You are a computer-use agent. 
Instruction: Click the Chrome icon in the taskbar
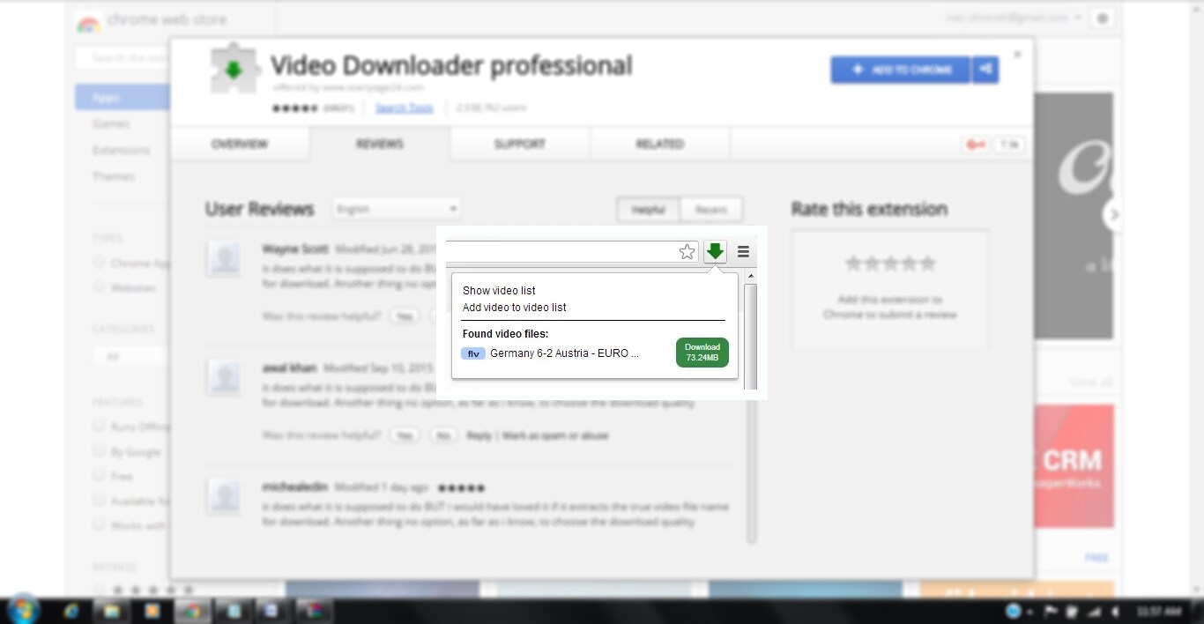coord(192,611)
